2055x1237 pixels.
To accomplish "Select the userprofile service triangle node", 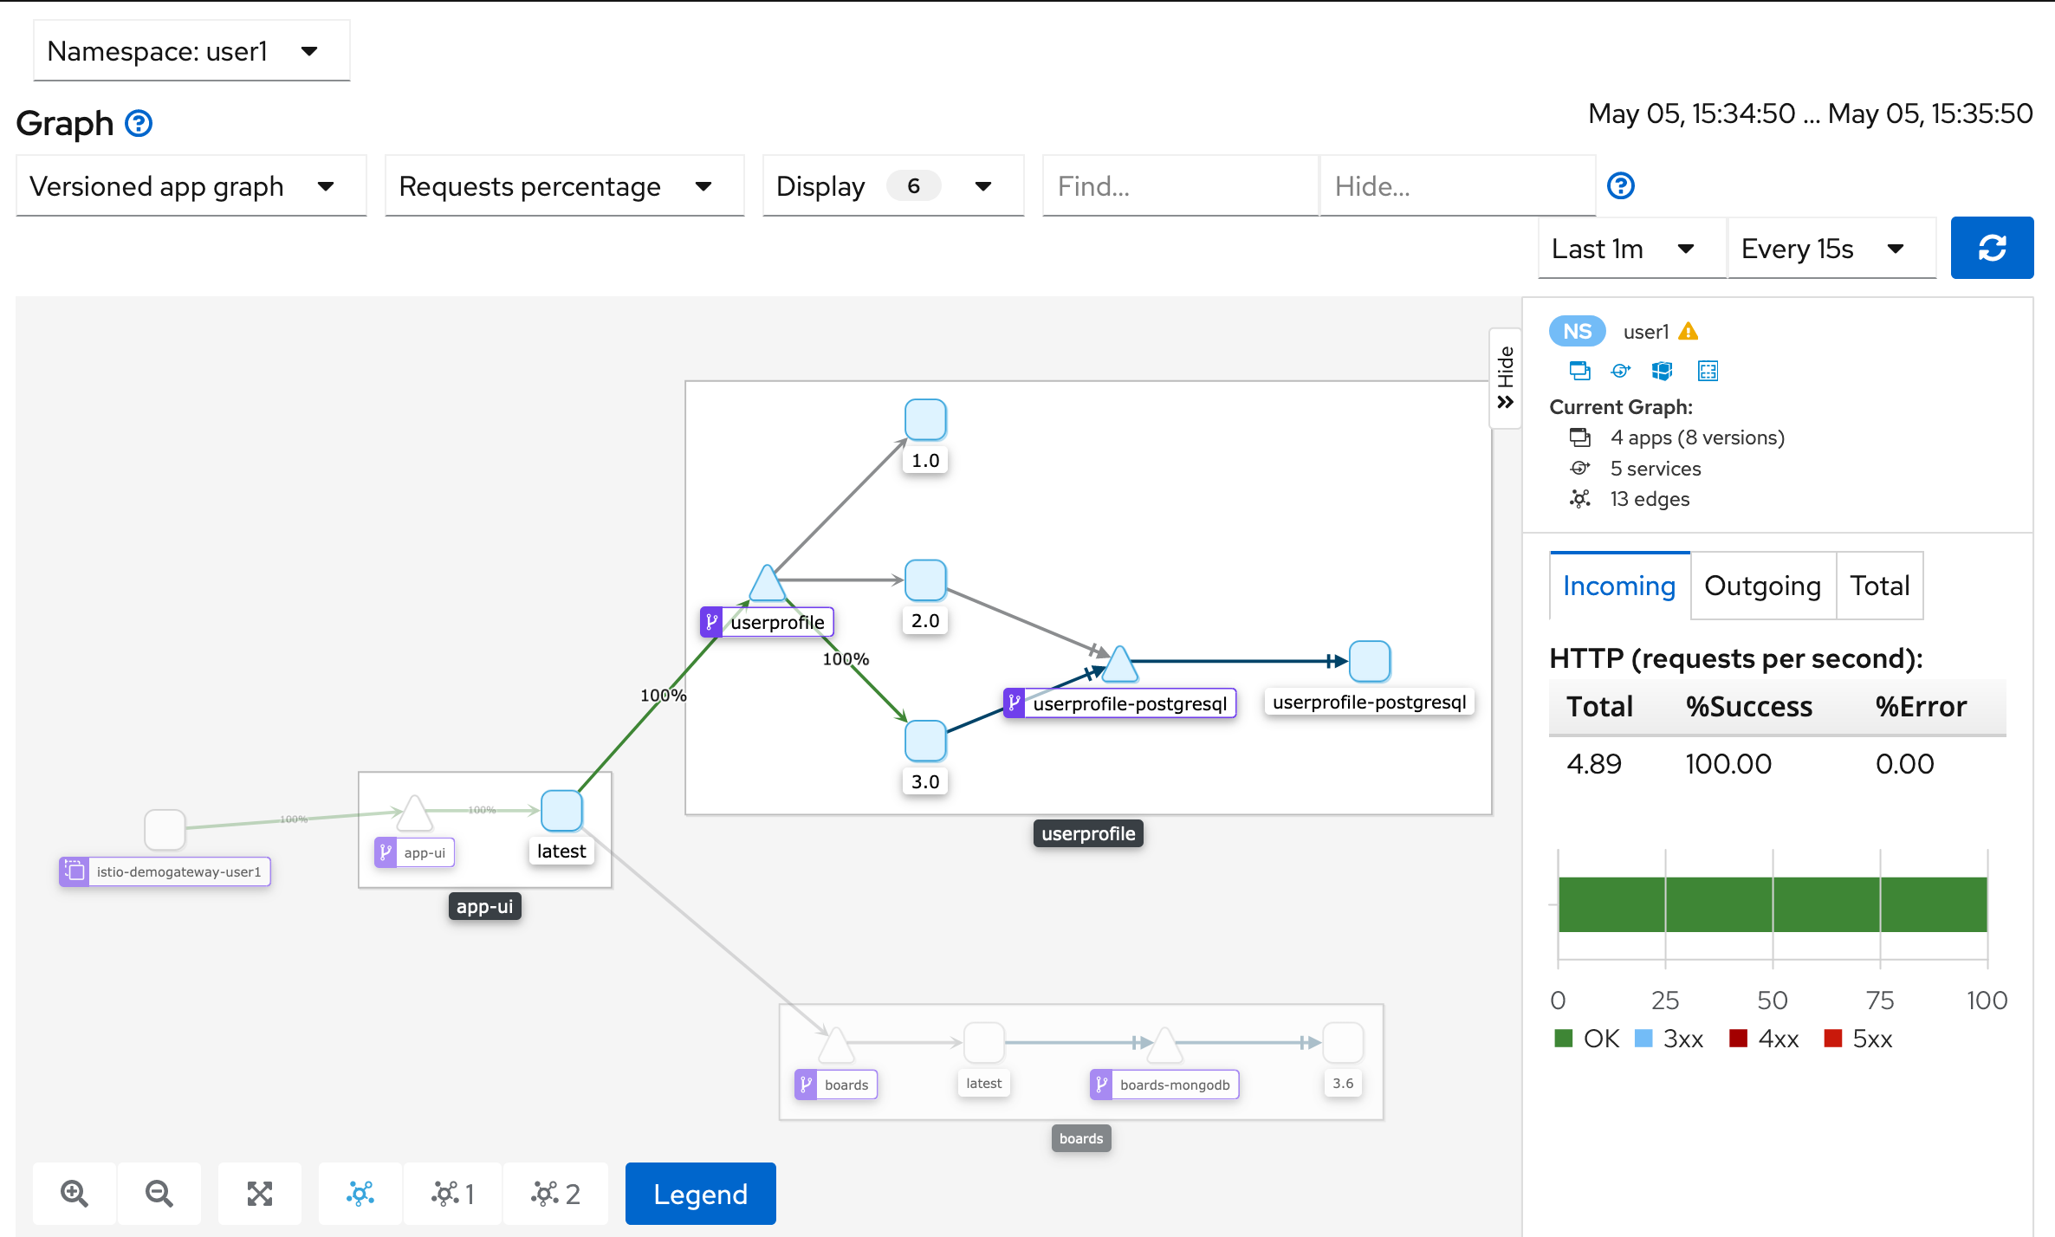I will pos(767,585).
